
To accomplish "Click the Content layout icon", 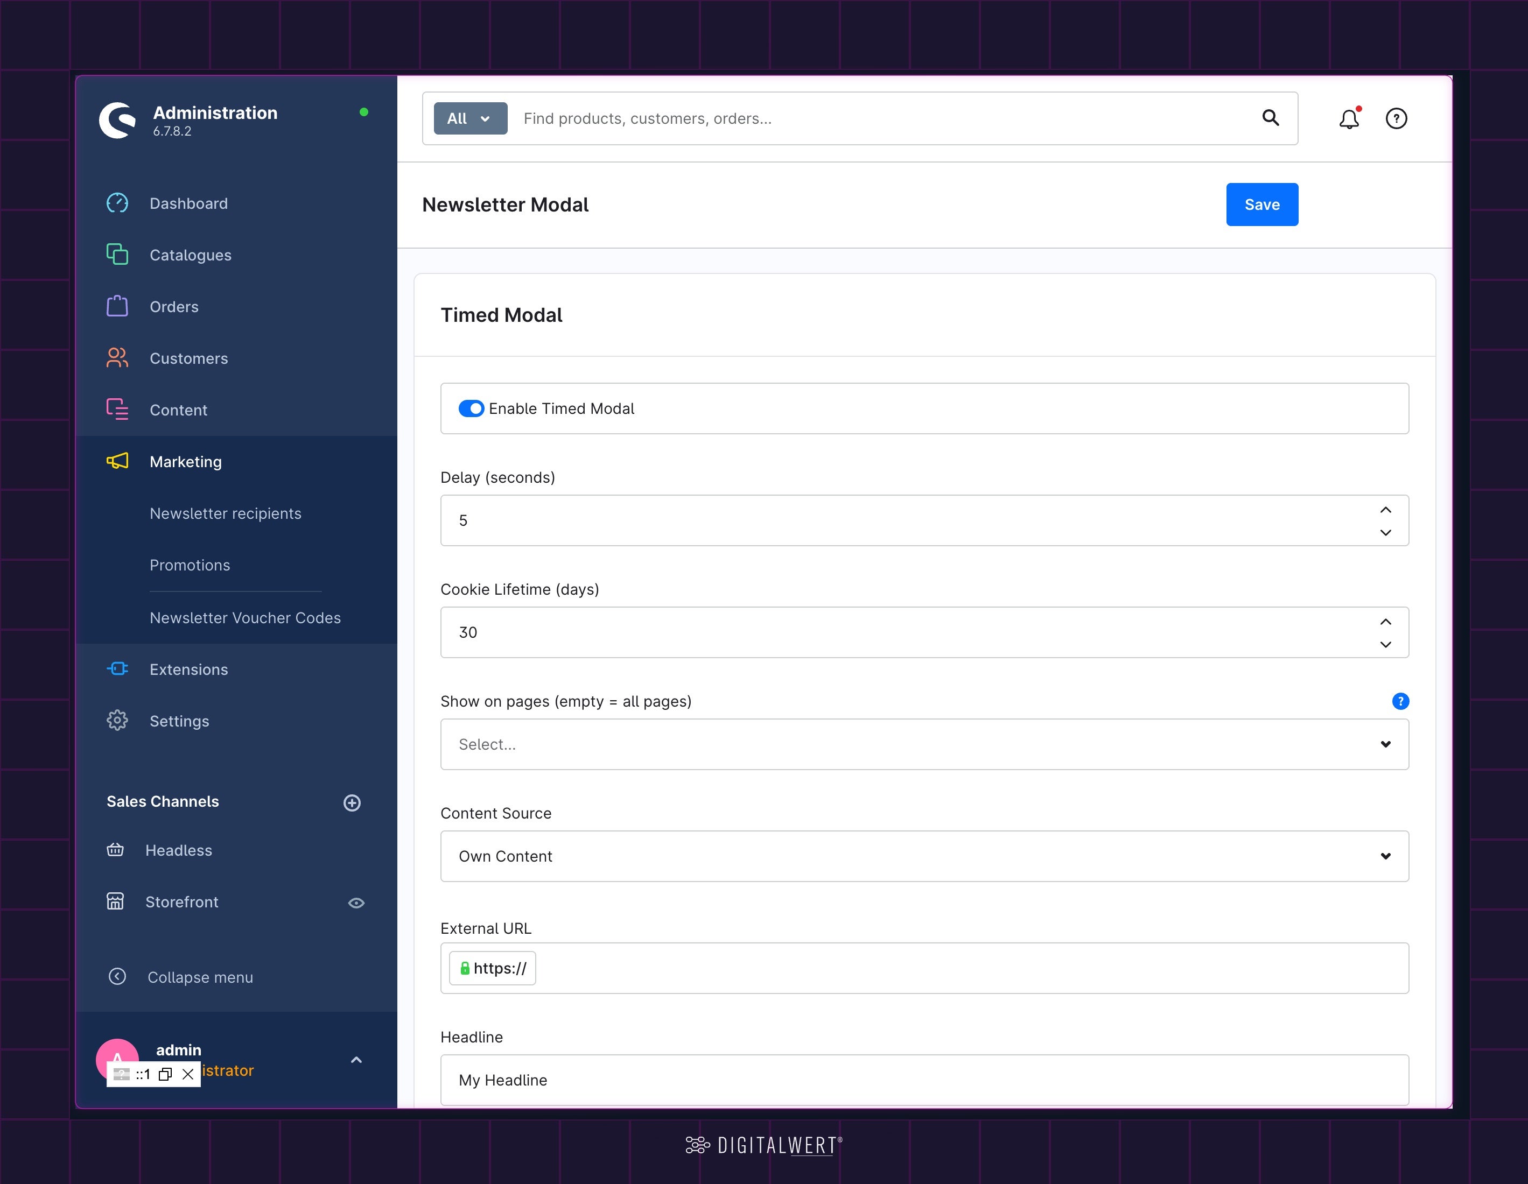I will pyautogui.click(x=117, y=409).
